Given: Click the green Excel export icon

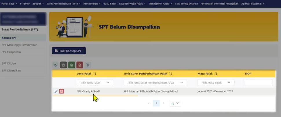Looking at the screenshot, I should (72, 65).
